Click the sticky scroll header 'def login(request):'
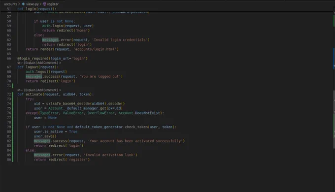 click(x=37, y=9)
